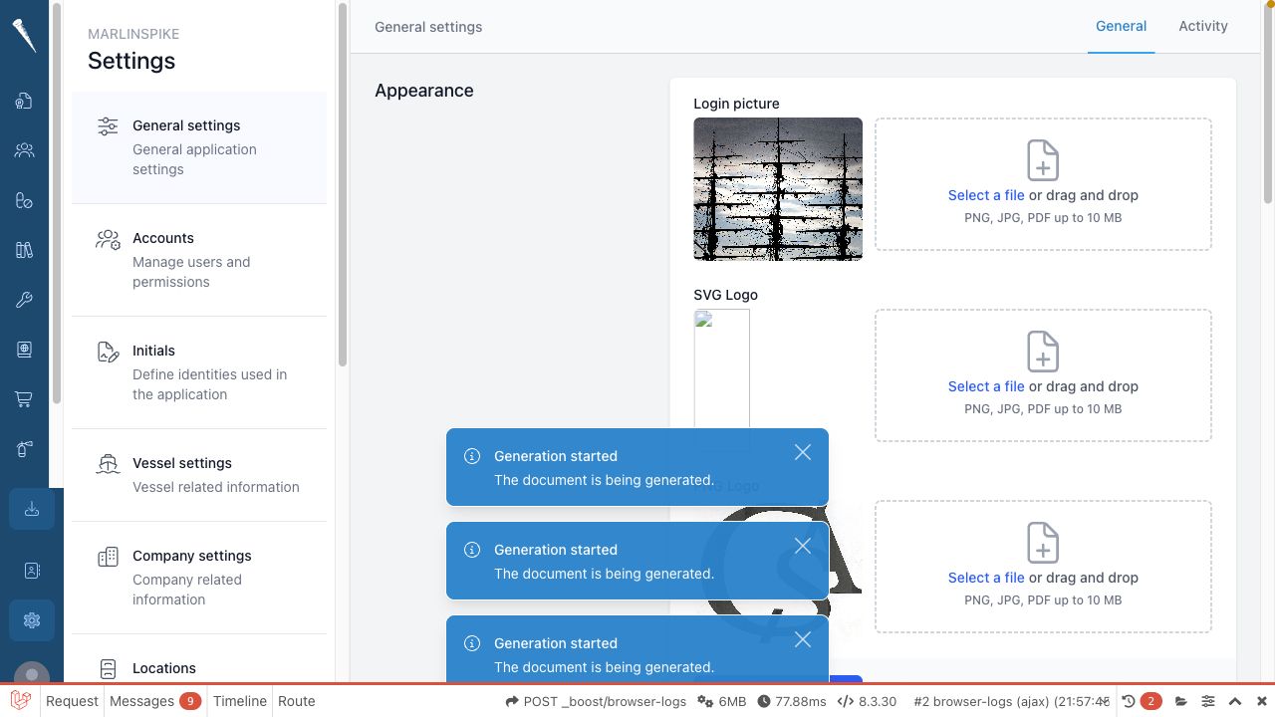Dismiss the bottom Generation started notification

(803, 639)
